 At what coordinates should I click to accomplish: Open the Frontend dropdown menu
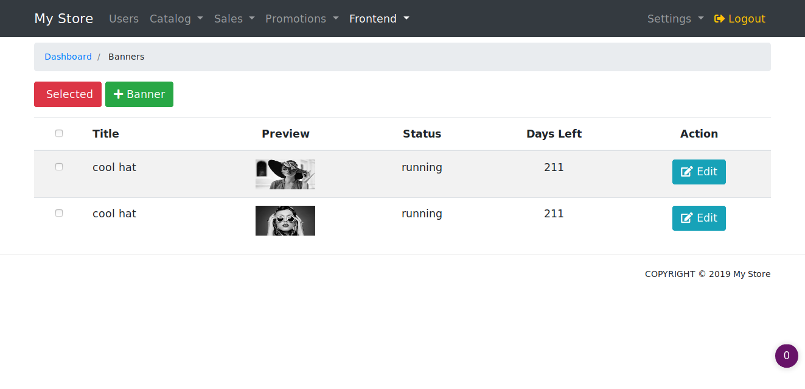click(x=379, y=19)
